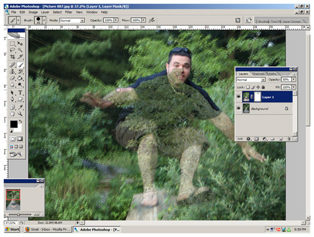Click the Windows Start button
The width and height of the screenshot is (314, 237).
(x=12, y=229)
